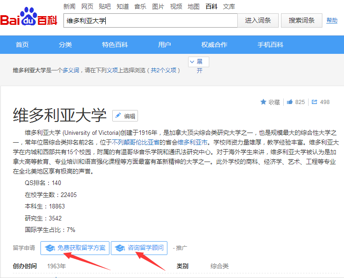The image size is (344, 278).
Task: Switch to 视频 in top navigation
Action: (x=176, y=6)
